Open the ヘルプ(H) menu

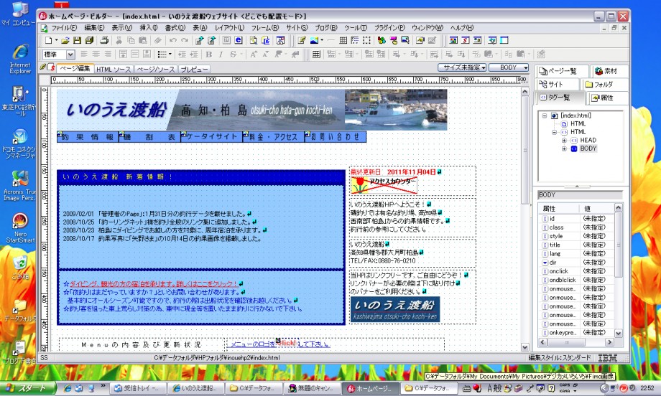[x=461, y=28]
